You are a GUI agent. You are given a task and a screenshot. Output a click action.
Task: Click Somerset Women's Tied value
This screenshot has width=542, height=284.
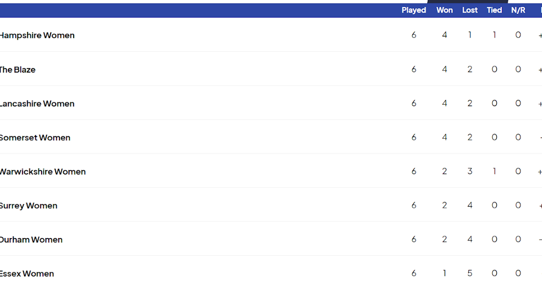click(494, 137)
